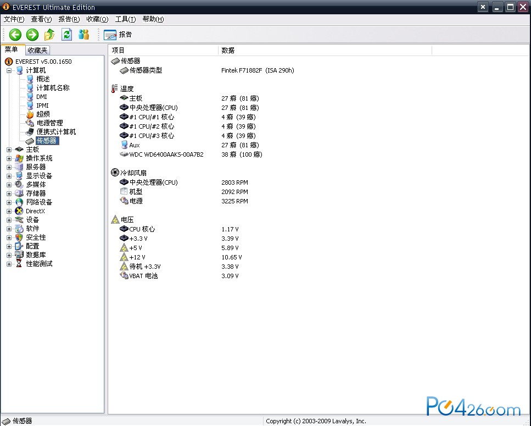This screenshot has height=426, width=531.
Task: Select the highlighted 传感器 tree item
Action: click(47, 141)
